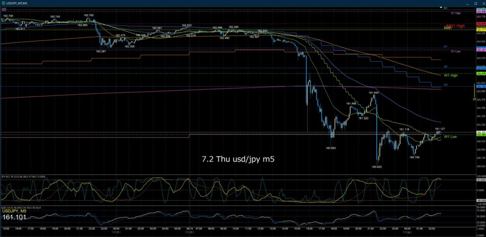This screenshot has height=237, width=486.
Task: Click the S2 support label
Action: (x=445, y=66)
